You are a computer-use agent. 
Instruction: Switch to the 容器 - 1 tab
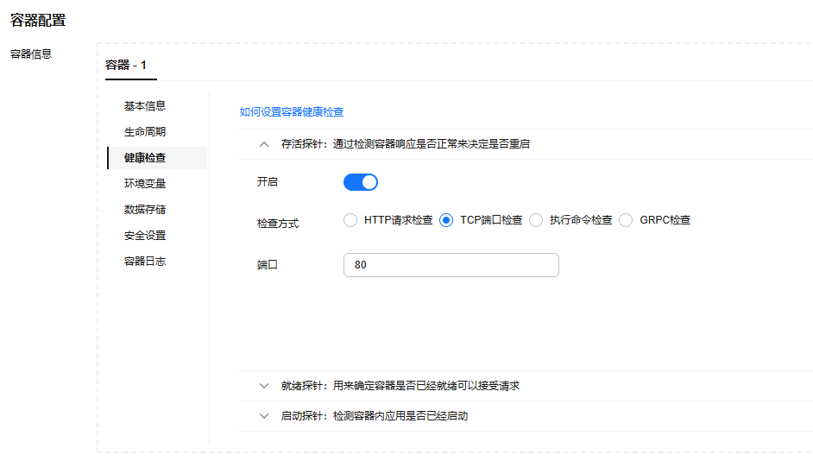tap(126, 65)
